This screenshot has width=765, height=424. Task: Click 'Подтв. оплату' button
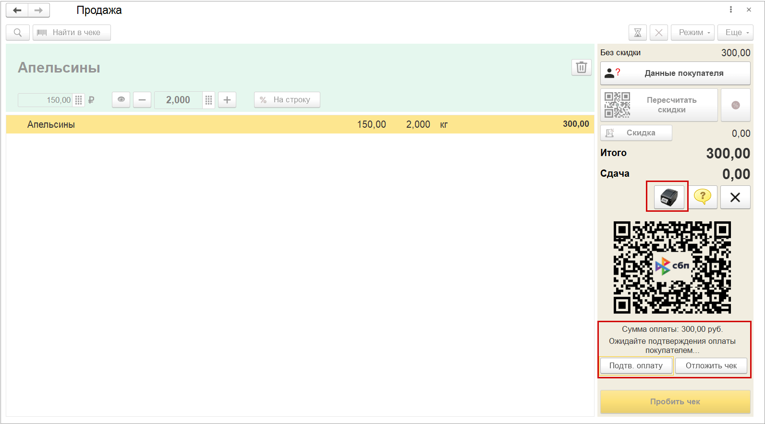pyautogui.click(x=636, y=366)
